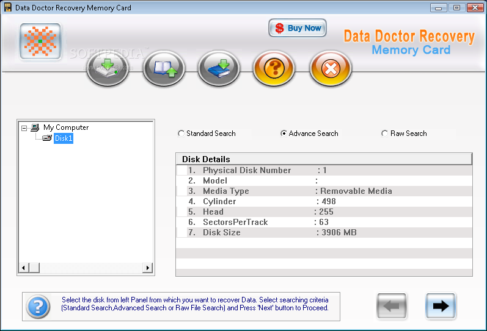Click the Disk Size row
Image resolution: width=487 pixels, height=331 pixels.
(x=324, y=232)
